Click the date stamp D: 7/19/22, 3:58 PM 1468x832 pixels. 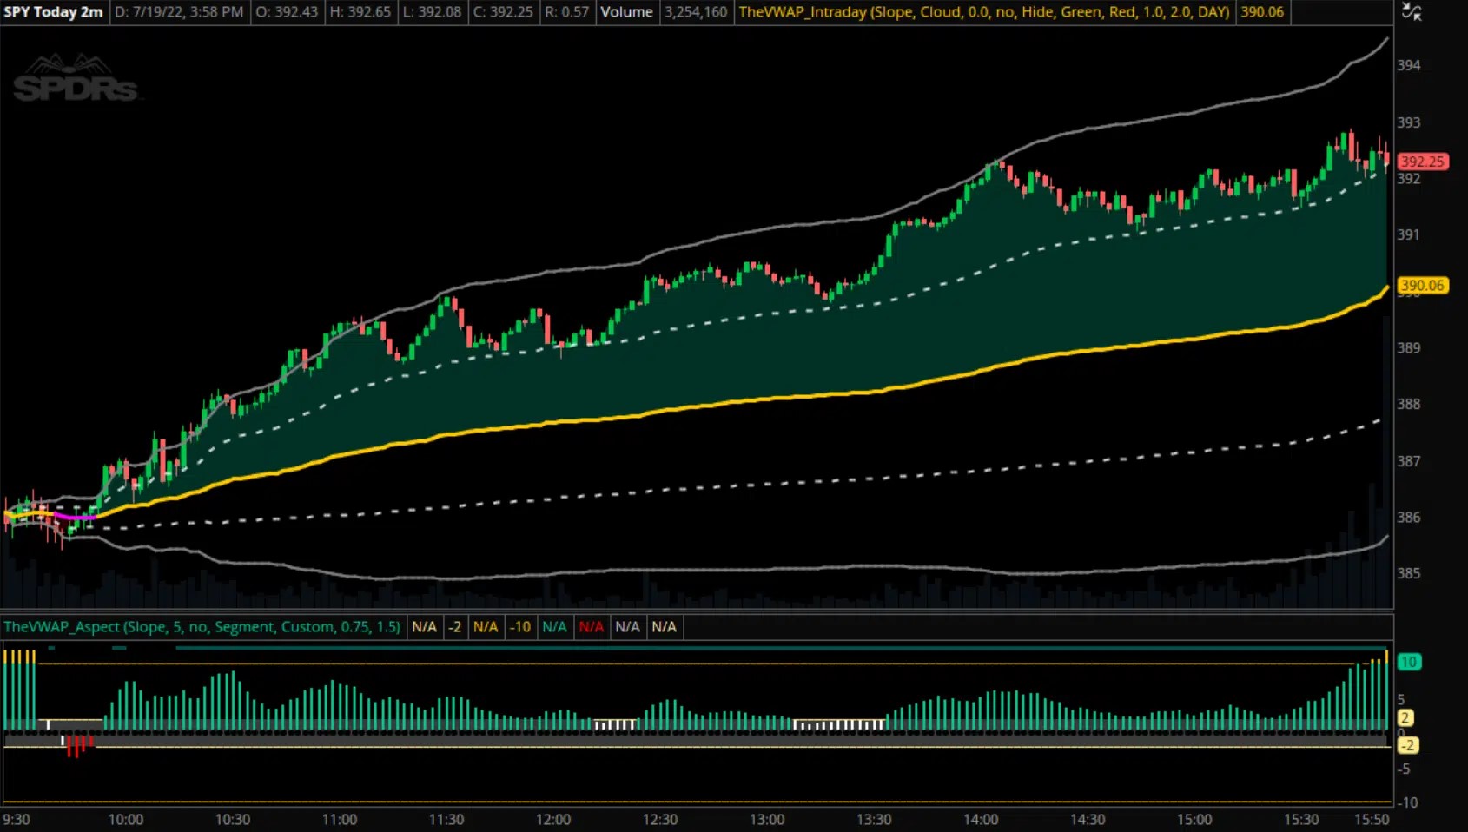[179, 12]
